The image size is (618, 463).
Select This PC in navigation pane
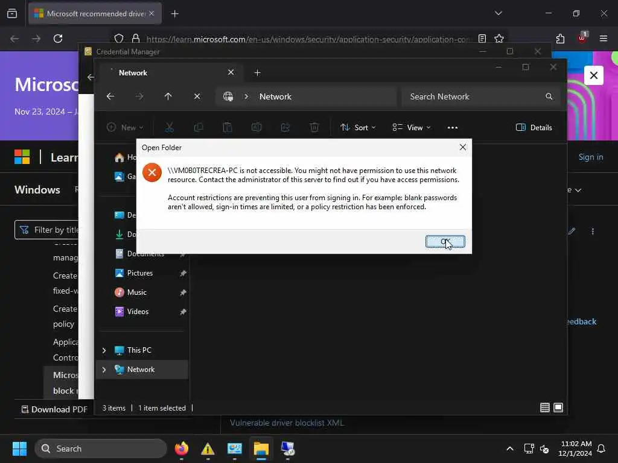pyautogui.click(x=139, y=350)
